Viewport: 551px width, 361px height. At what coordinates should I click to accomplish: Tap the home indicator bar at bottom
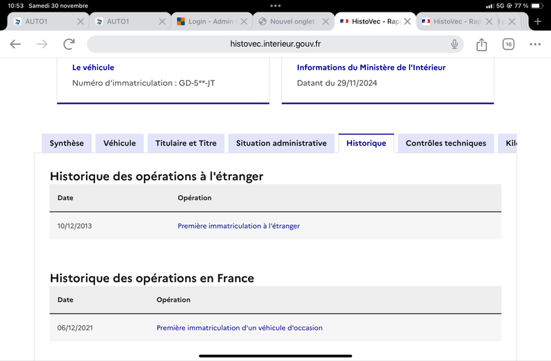pos(275,355)
